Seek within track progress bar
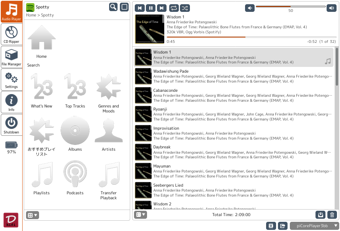The image size is (340, 231). [252, 37]
